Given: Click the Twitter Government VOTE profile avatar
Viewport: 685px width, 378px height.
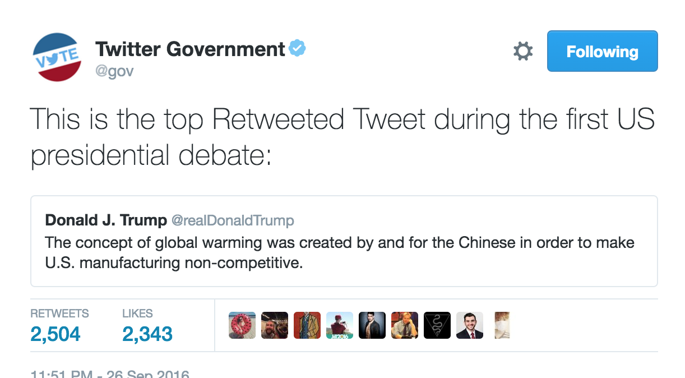Looking at the screenshot, I should tap(57, 57).
